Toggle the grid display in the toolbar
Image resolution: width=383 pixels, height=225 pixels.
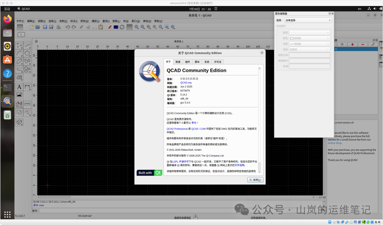coord(129,27)
